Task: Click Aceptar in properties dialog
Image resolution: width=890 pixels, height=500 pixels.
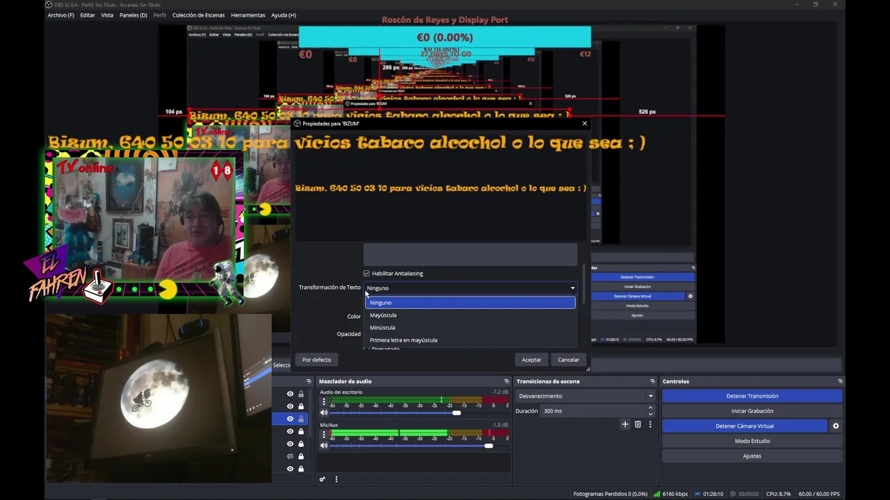Action: (x=532, y=360)
